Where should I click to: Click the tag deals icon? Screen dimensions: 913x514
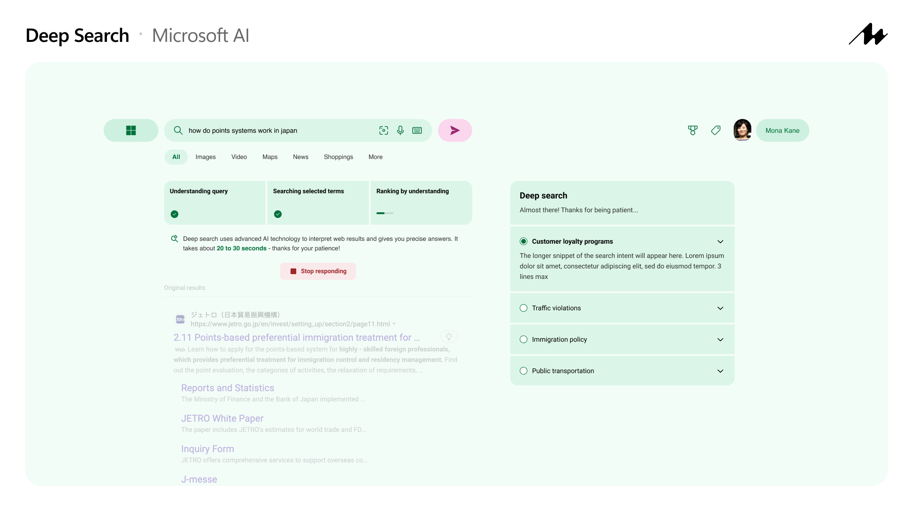pyautogui.click(x=716, y=130)
